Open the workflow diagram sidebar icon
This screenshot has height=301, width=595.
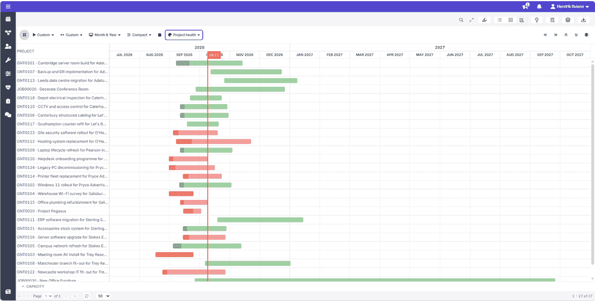pyautogui.click(x=8, y=33)
